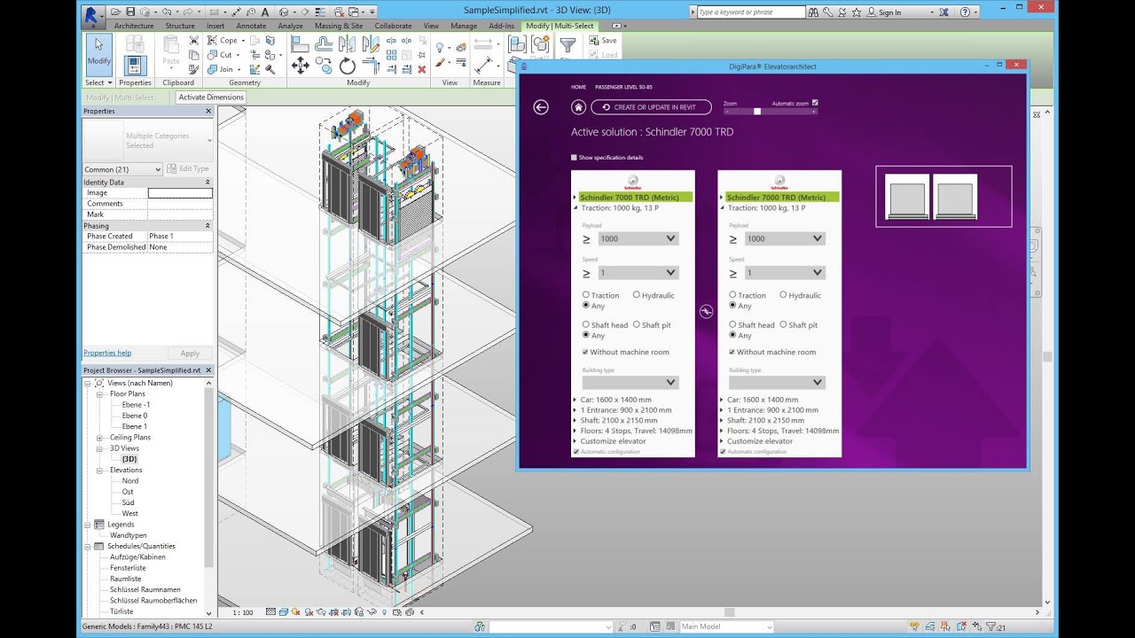The width and height of the screenshot is (1135, 638).
Task: Select the Align tool in Modify panel
Action: [x=300, y=44]
